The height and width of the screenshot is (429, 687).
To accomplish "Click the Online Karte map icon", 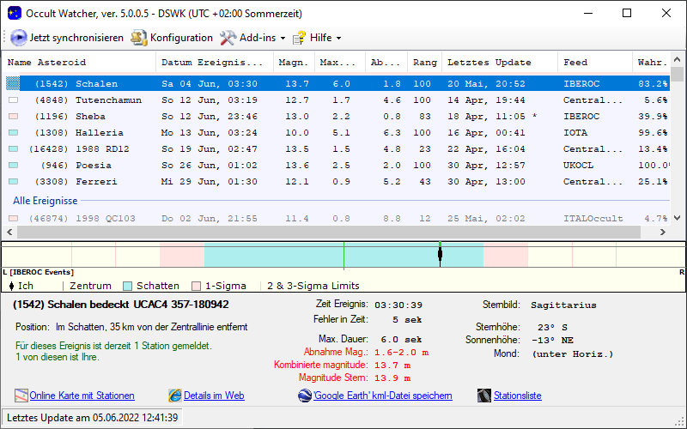I will click(x=21, y=396).
